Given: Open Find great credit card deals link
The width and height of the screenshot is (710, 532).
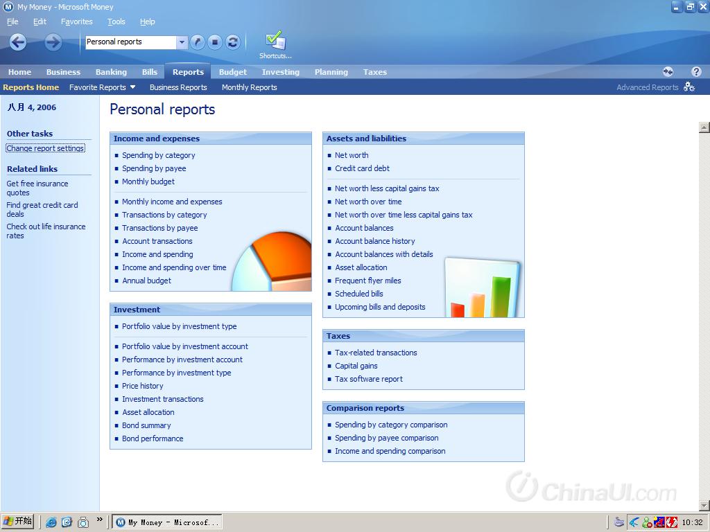Looking at the screenshot, I should [x=42, y=209].
